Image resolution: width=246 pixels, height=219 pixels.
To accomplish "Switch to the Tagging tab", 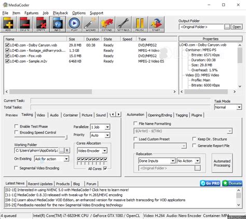I will 182,115.
